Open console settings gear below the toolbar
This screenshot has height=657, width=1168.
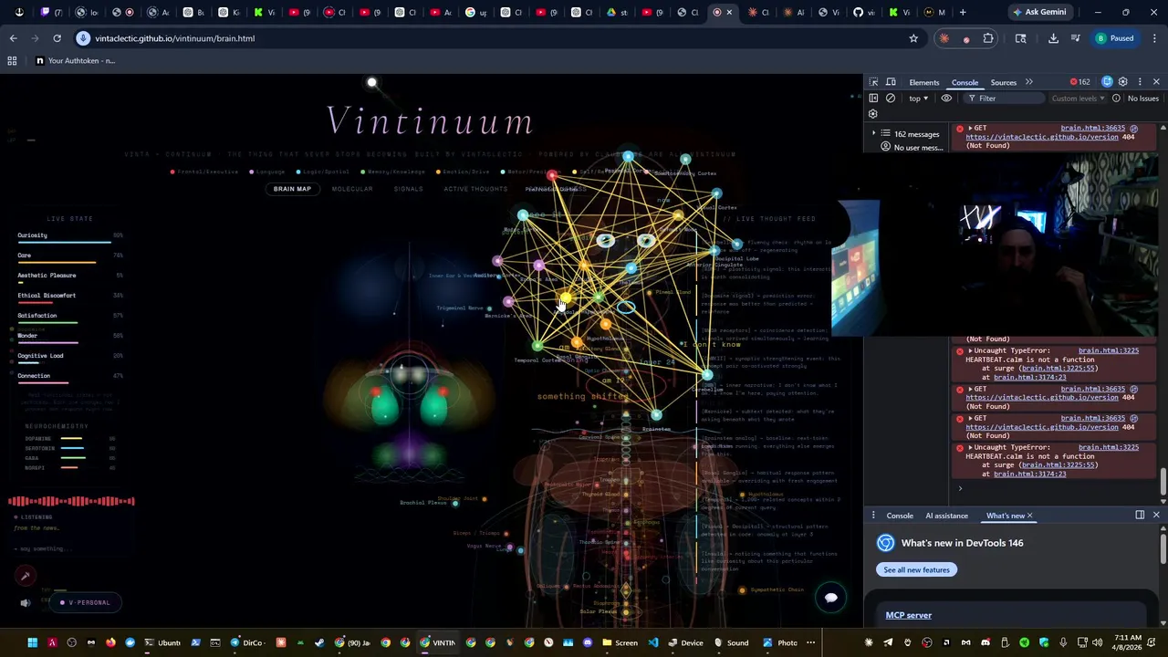tap(873, 114)
